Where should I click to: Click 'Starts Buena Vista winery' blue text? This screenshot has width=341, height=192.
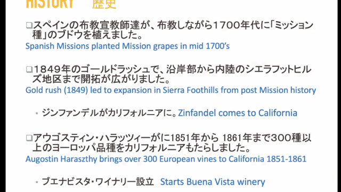[213, 182]
